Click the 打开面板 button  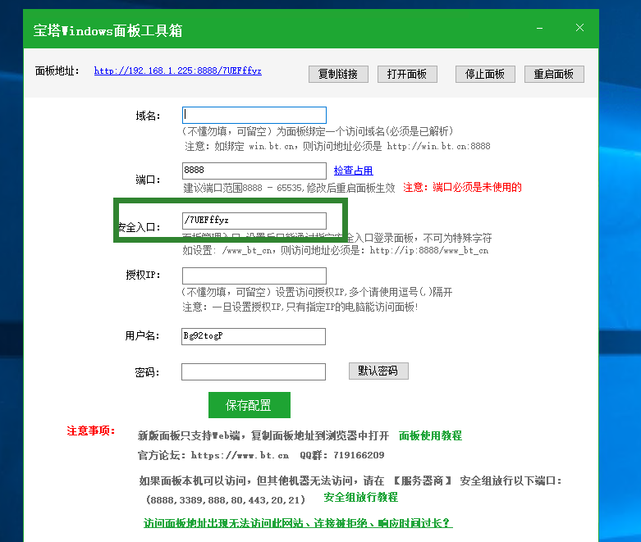point(407,74)
